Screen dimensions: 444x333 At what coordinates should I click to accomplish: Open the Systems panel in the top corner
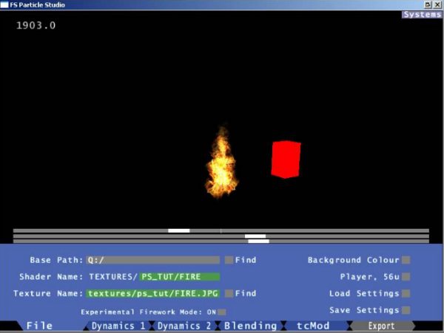click(x=422, y=15)
